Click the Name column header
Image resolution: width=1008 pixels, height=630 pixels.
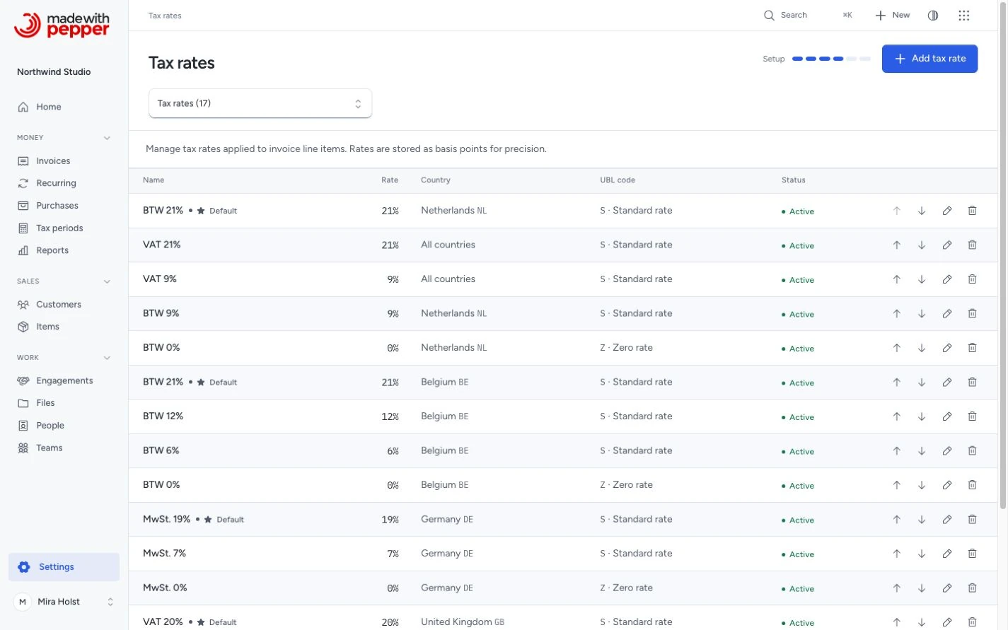coord(153,180)
